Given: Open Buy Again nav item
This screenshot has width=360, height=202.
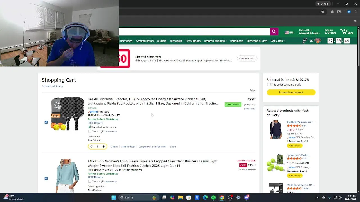Looking at the screenshot, I should (176, 41).
